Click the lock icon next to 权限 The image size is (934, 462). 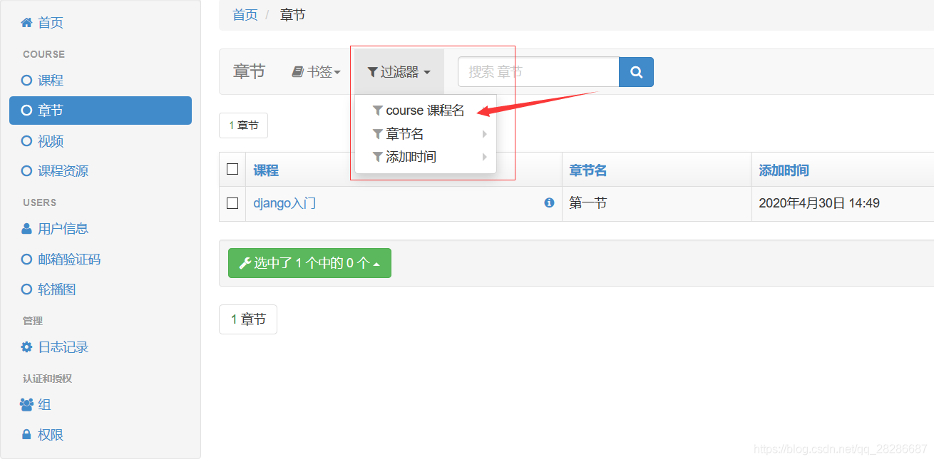pos(26,434)
